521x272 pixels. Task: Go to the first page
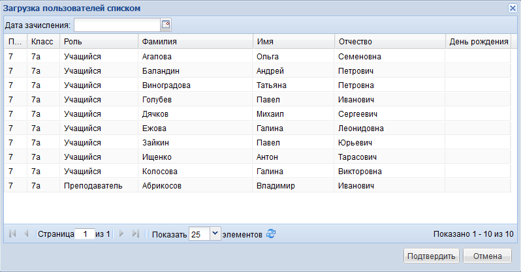click(13, 234)
